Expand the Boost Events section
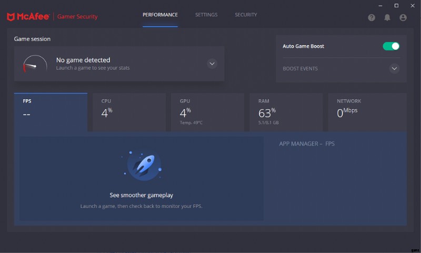The height and width of the screenshot is (253, 421). click(394, 69)
